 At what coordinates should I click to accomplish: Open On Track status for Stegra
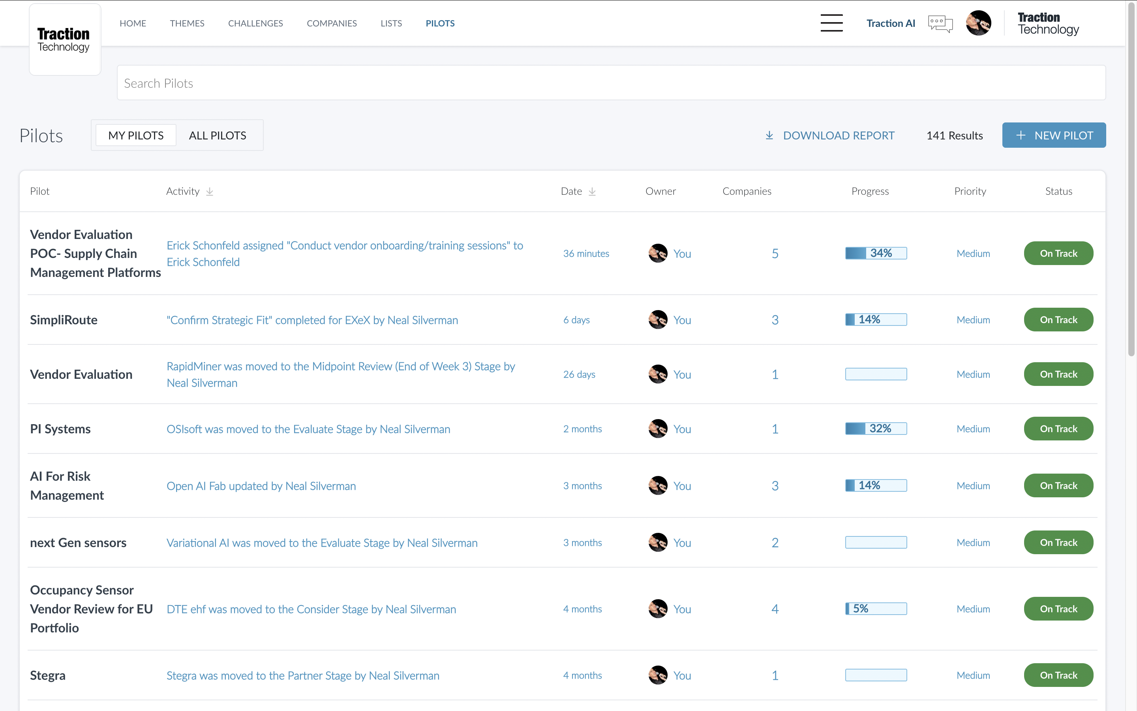point(1058,675)
